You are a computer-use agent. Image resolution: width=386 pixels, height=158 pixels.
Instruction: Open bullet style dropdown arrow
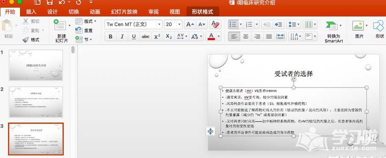tap(240, 24)
